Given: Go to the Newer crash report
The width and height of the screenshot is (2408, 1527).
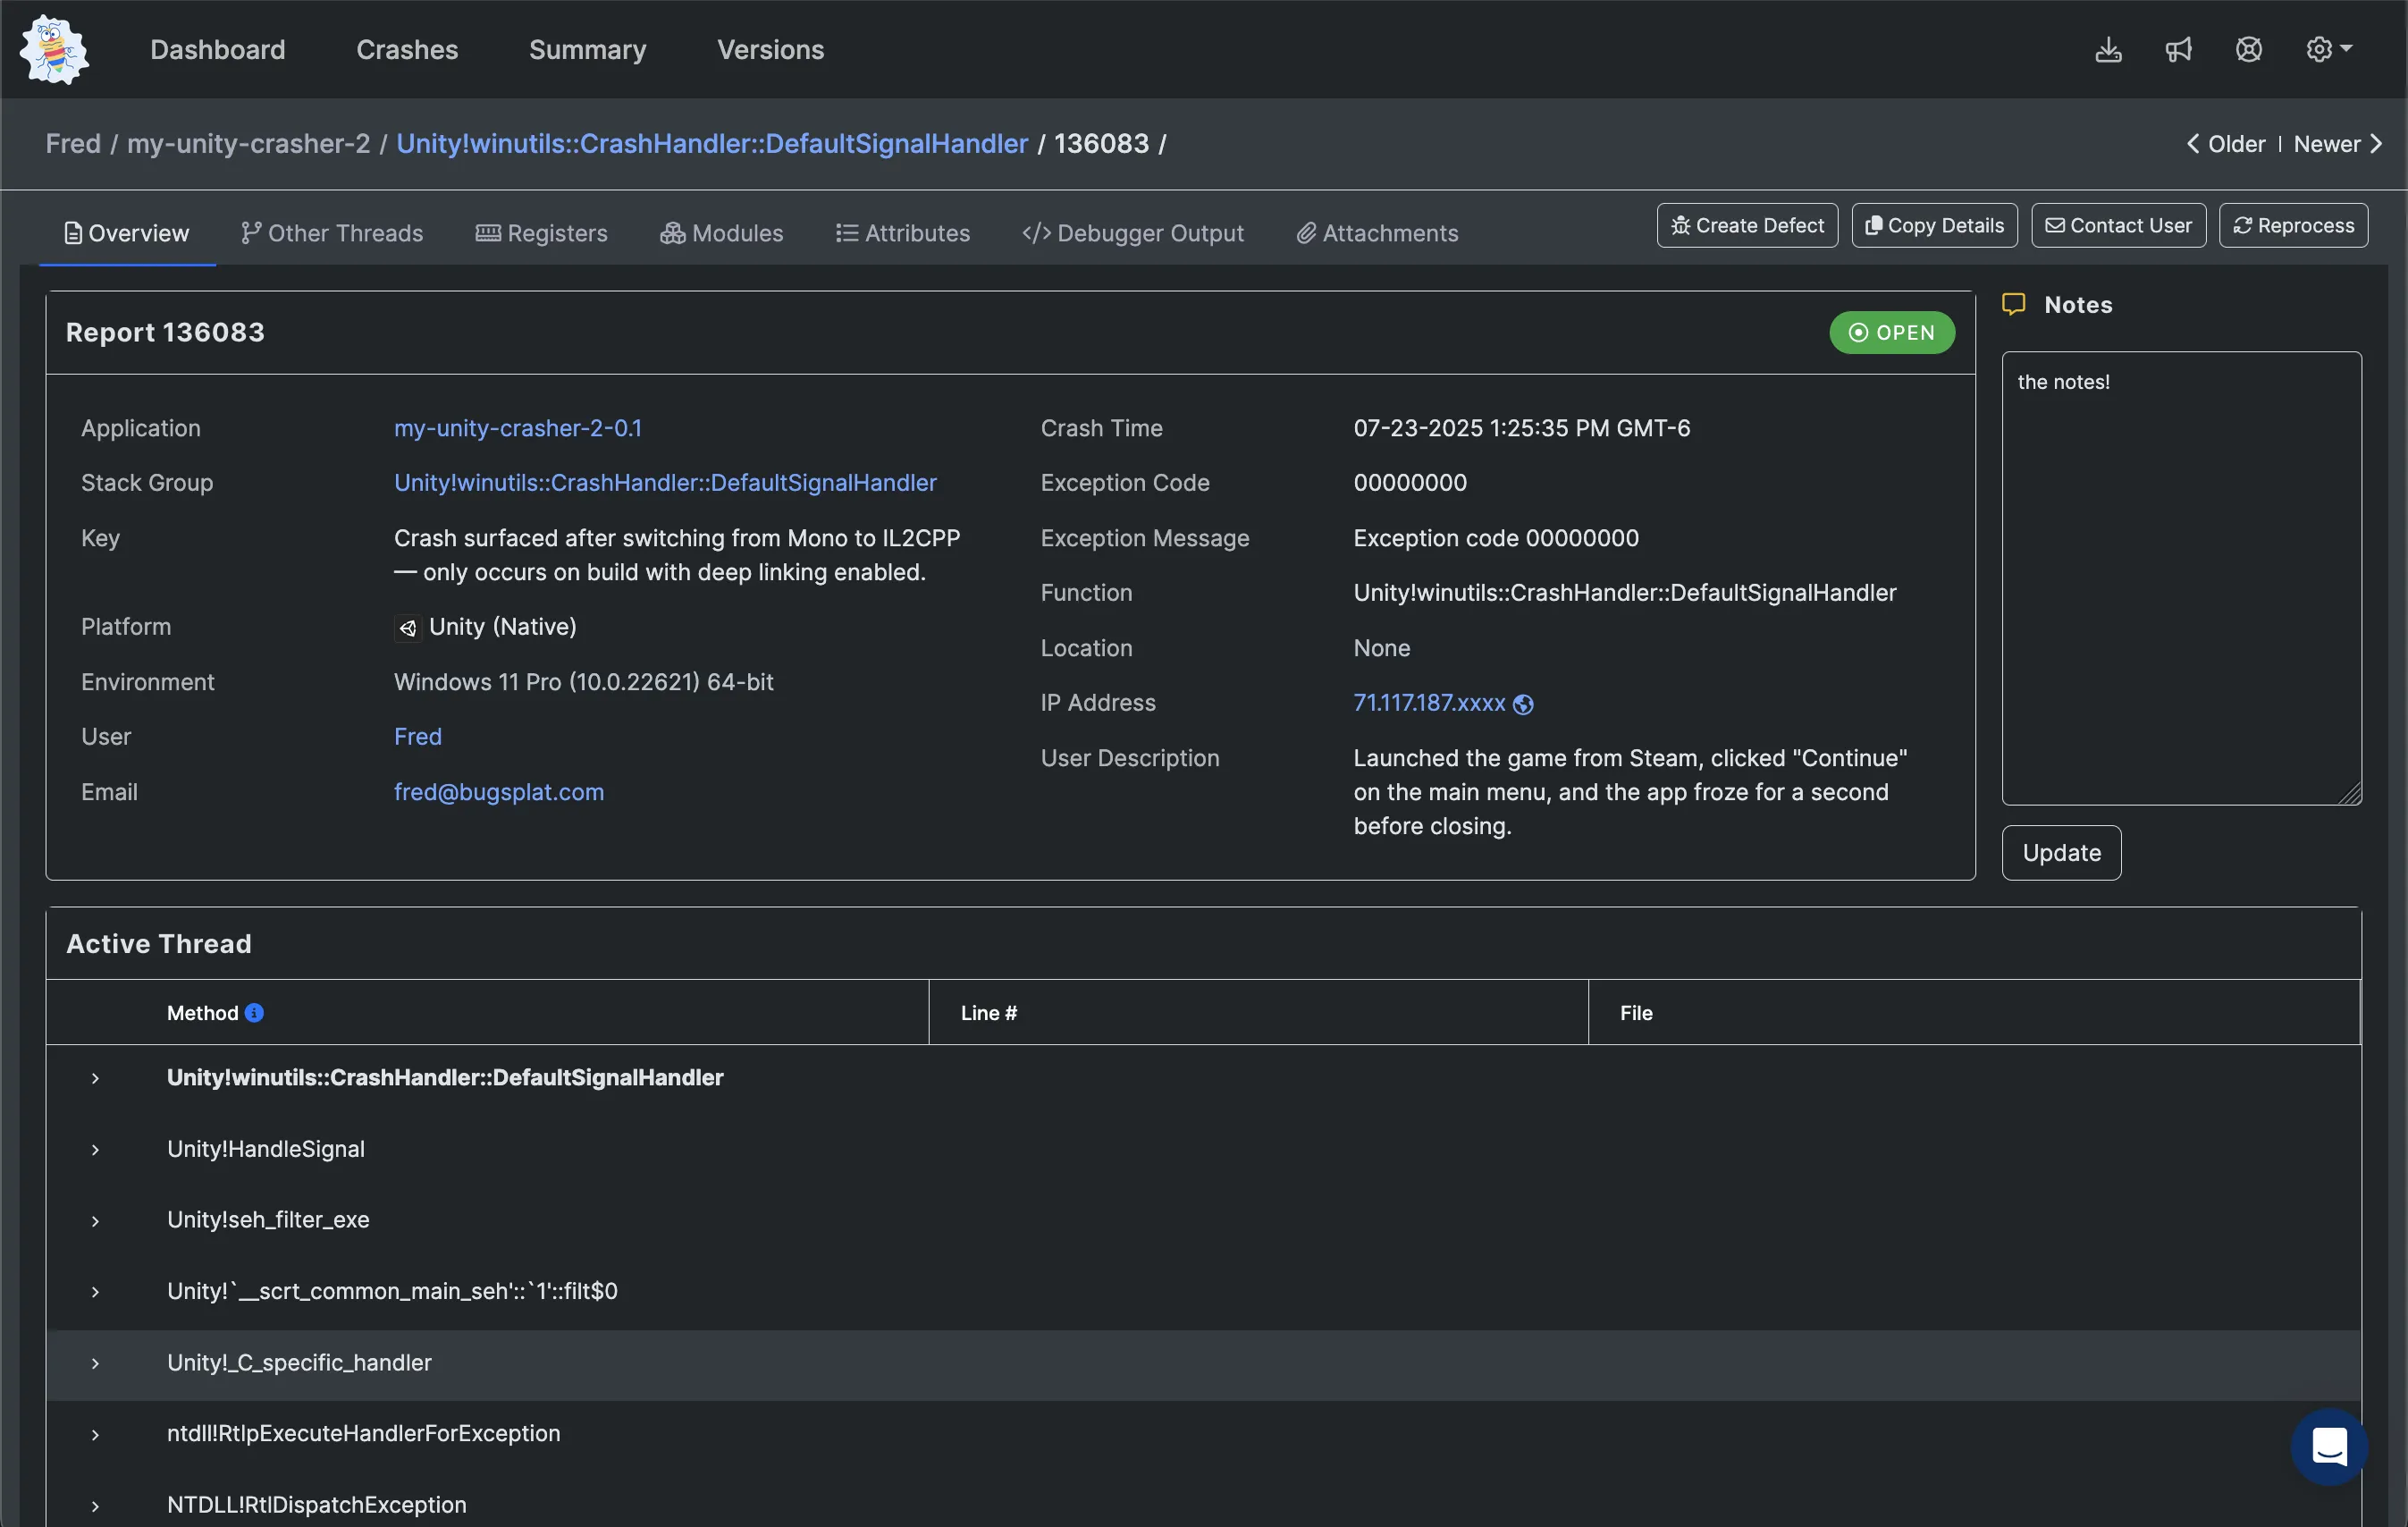Looking at the screenshot, I should (2337, 143).
